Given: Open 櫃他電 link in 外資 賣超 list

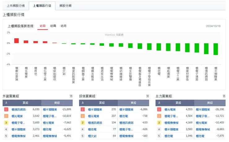Looking at the screenshot, I should tap(47, 129).
